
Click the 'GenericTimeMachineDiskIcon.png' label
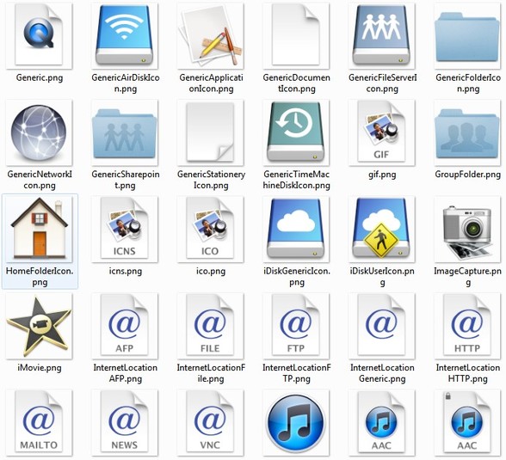tap(297, 180)
